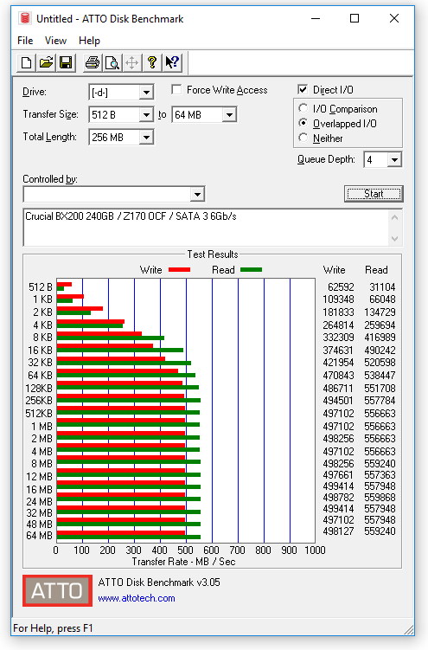This screenshot has width=428, height=650.
Task: Click the ATTO app icon in title bar
Action: click(25, 19)
